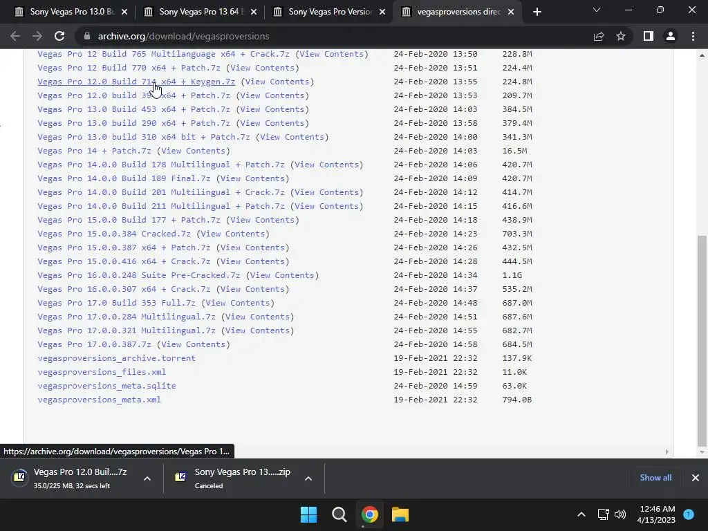
Task: Open the notification badge in the taskbar
Action: click(689, 514)
